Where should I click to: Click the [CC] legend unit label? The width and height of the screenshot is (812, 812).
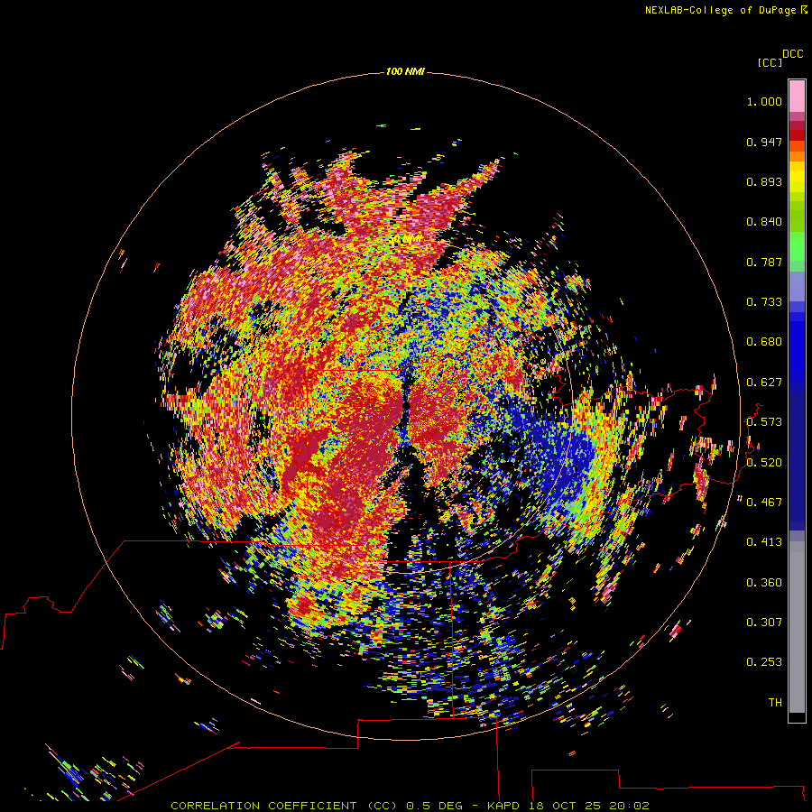[x=770, y=62]
